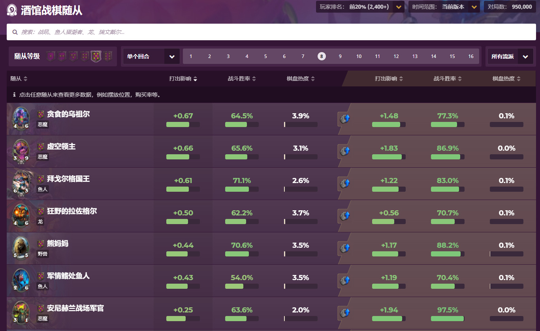Click the 狂野的拉佐格尔 dragon portrait

(21, 216)
